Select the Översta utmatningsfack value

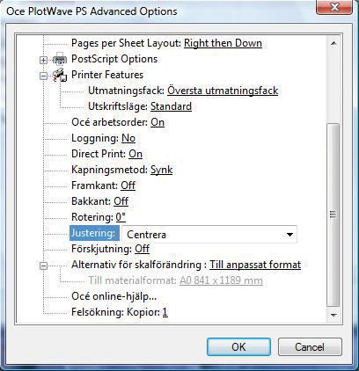(x=223, y=91)
